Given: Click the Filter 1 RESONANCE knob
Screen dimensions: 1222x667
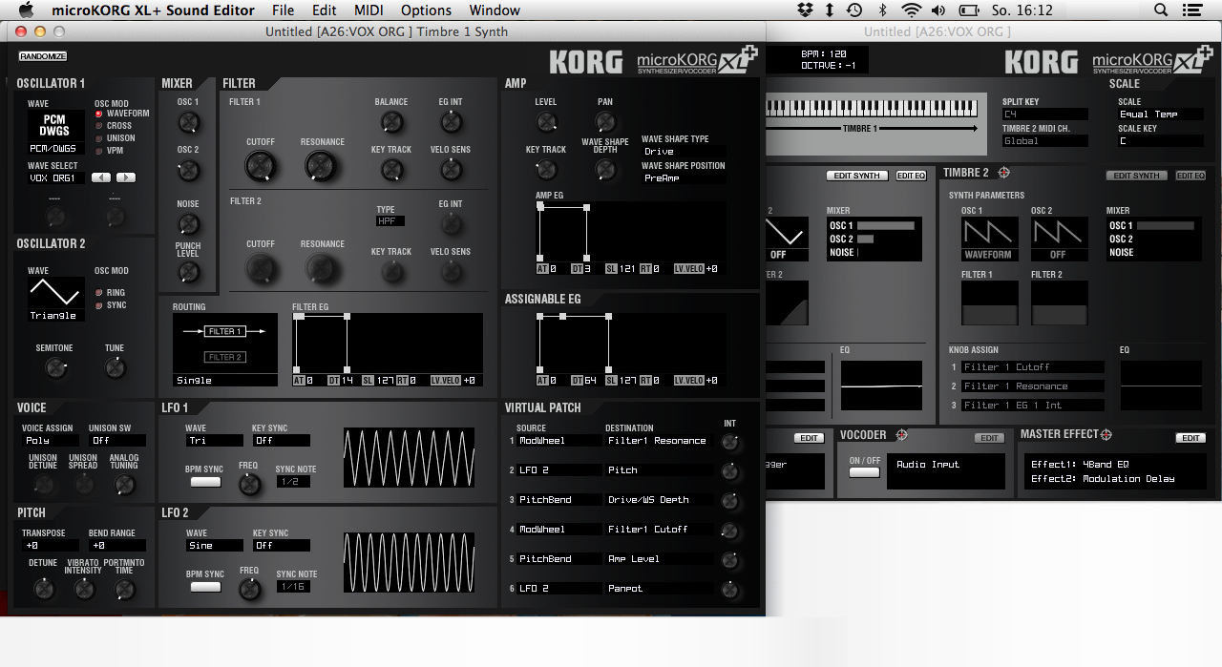Looking at the screenshot, I should (x=322, y=167).
